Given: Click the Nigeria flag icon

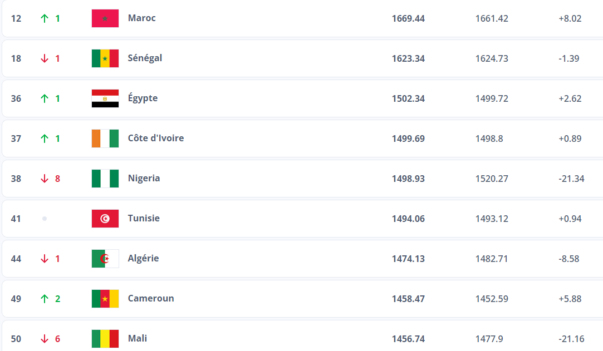Looking at the screenshot, I should [105, 179].
